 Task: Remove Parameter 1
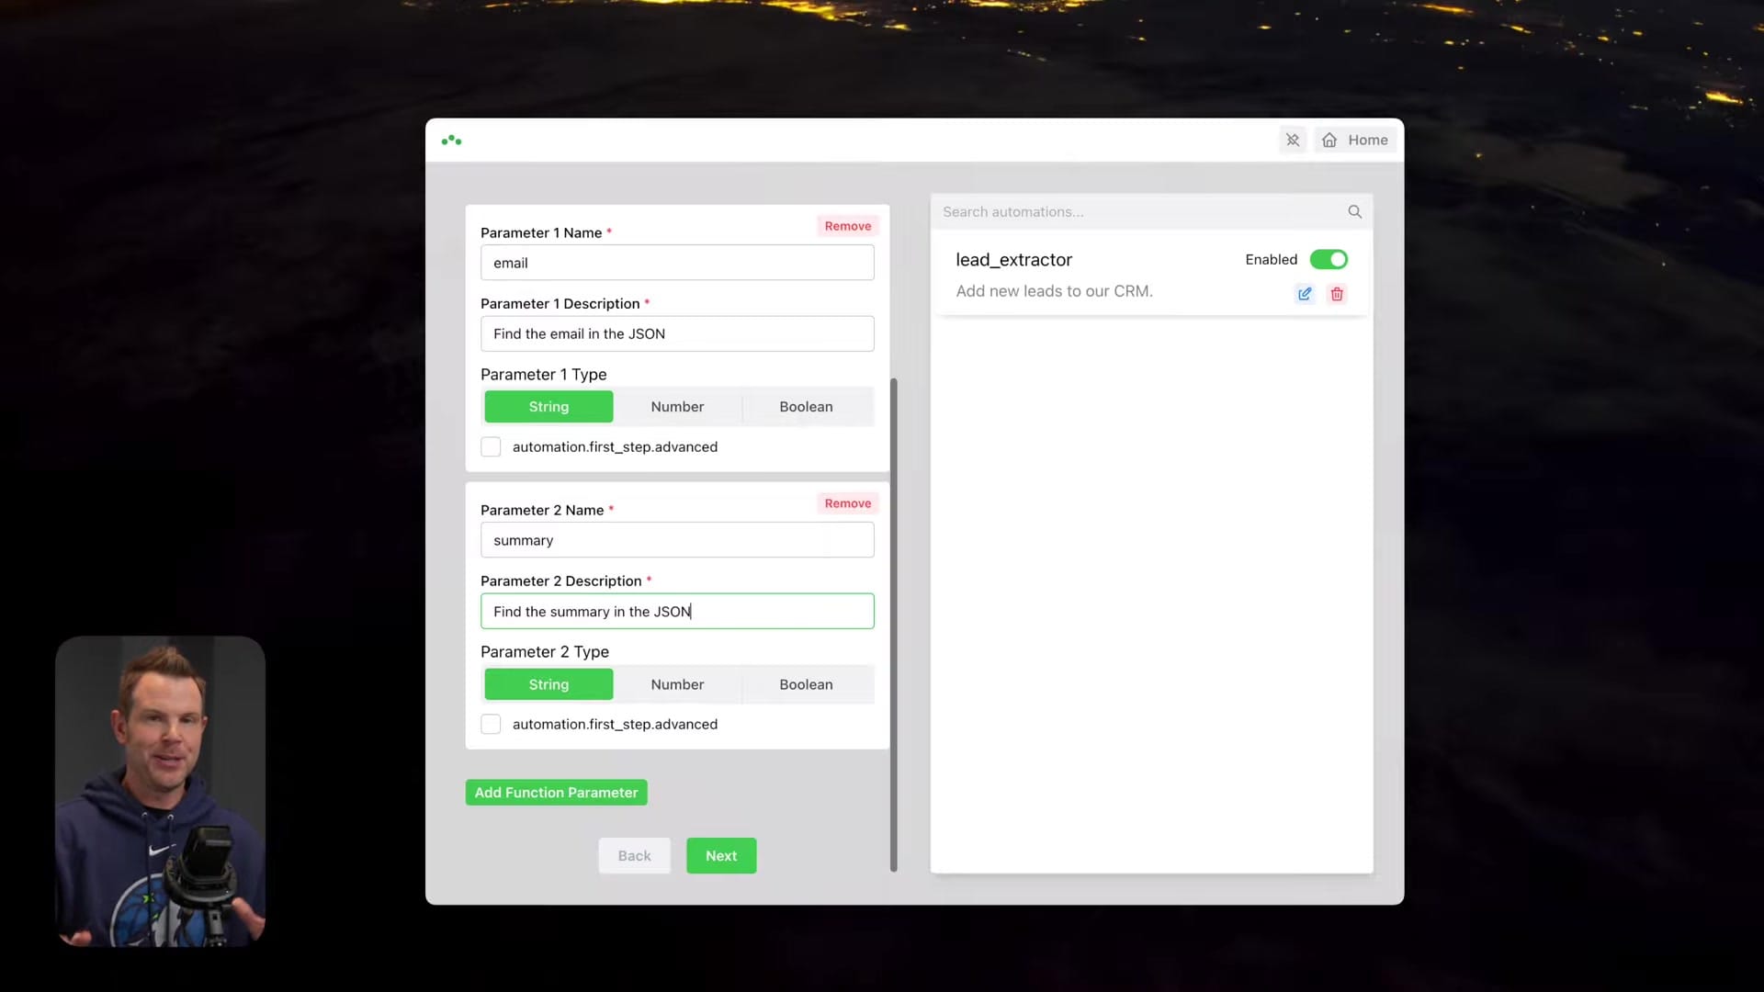[x=847, y=226]
